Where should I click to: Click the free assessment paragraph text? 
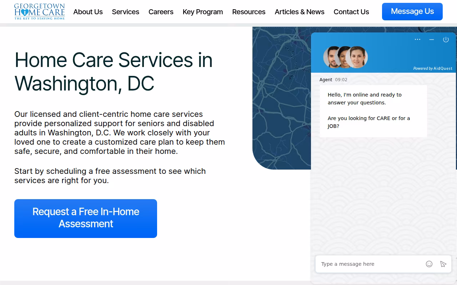pos(110,176)
